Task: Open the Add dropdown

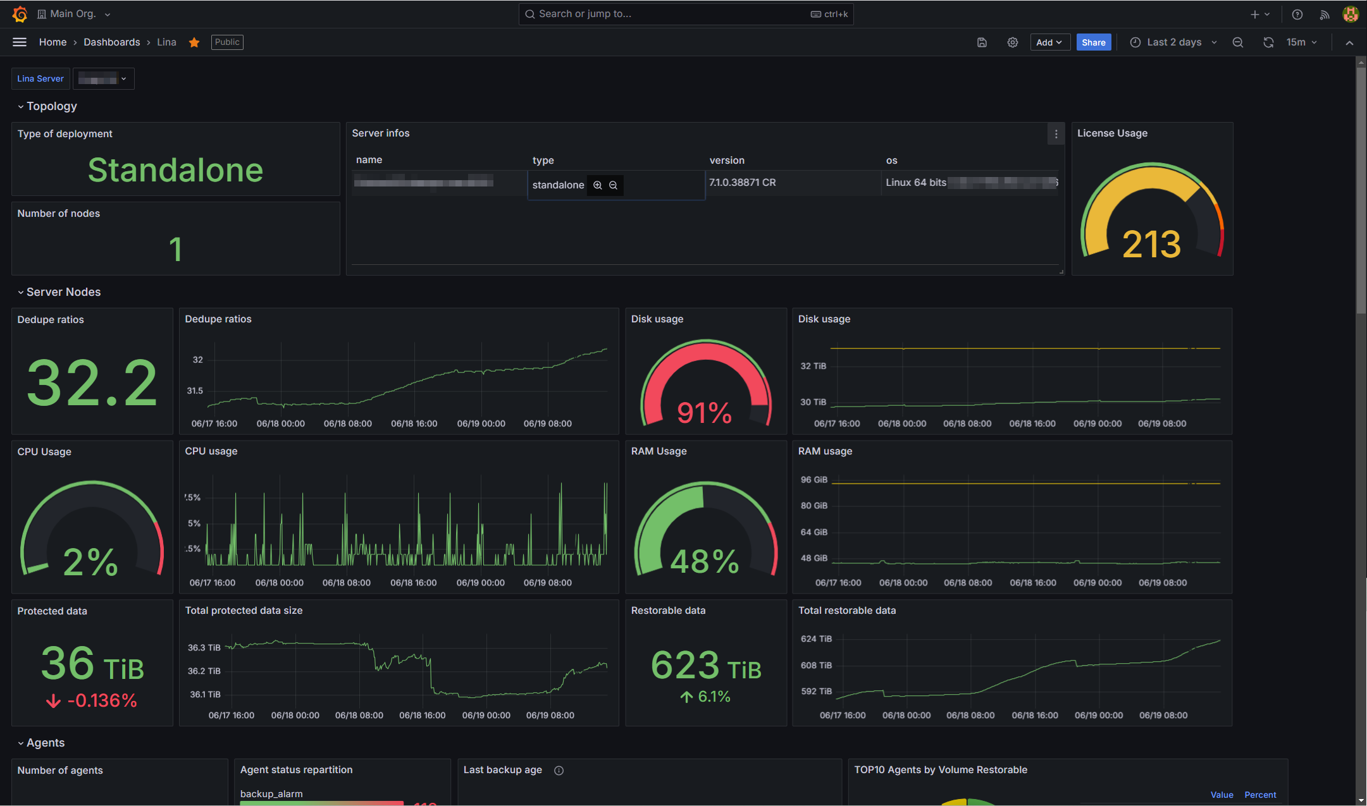Action: point(1049,42)
